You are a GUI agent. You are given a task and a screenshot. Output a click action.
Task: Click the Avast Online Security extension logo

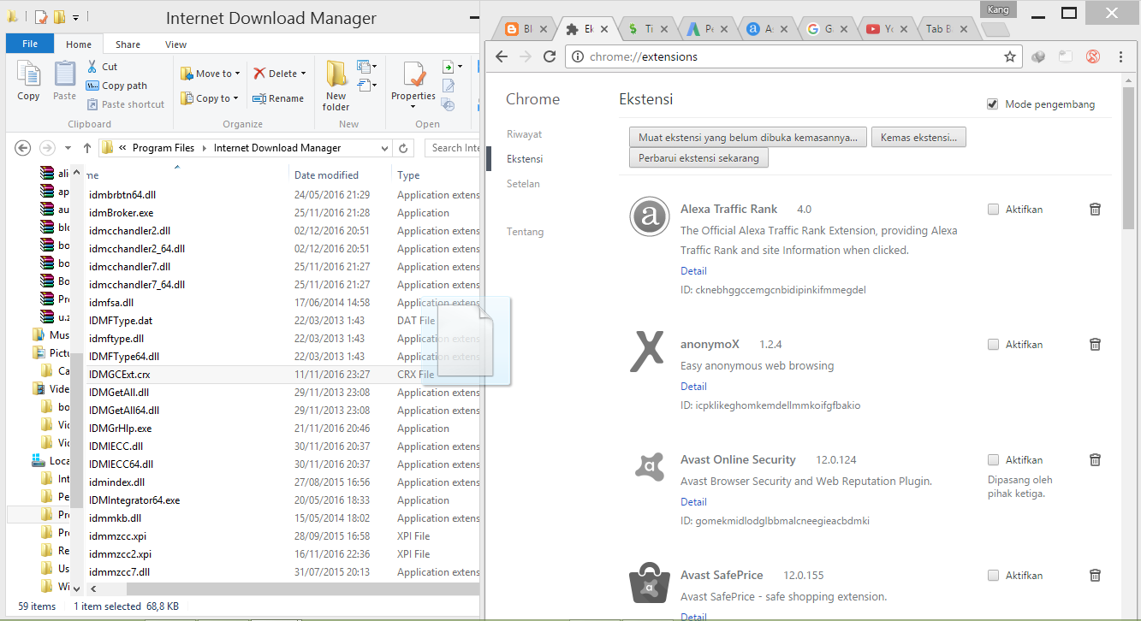[x=649, y=466]
